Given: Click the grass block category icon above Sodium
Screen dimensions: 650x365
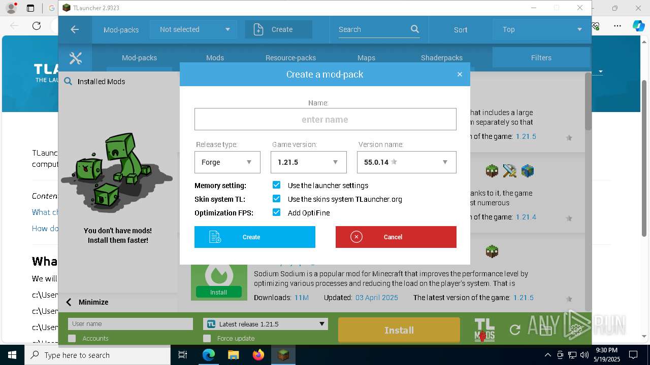Looking at the screenshot, I should [x=492, y=251].
